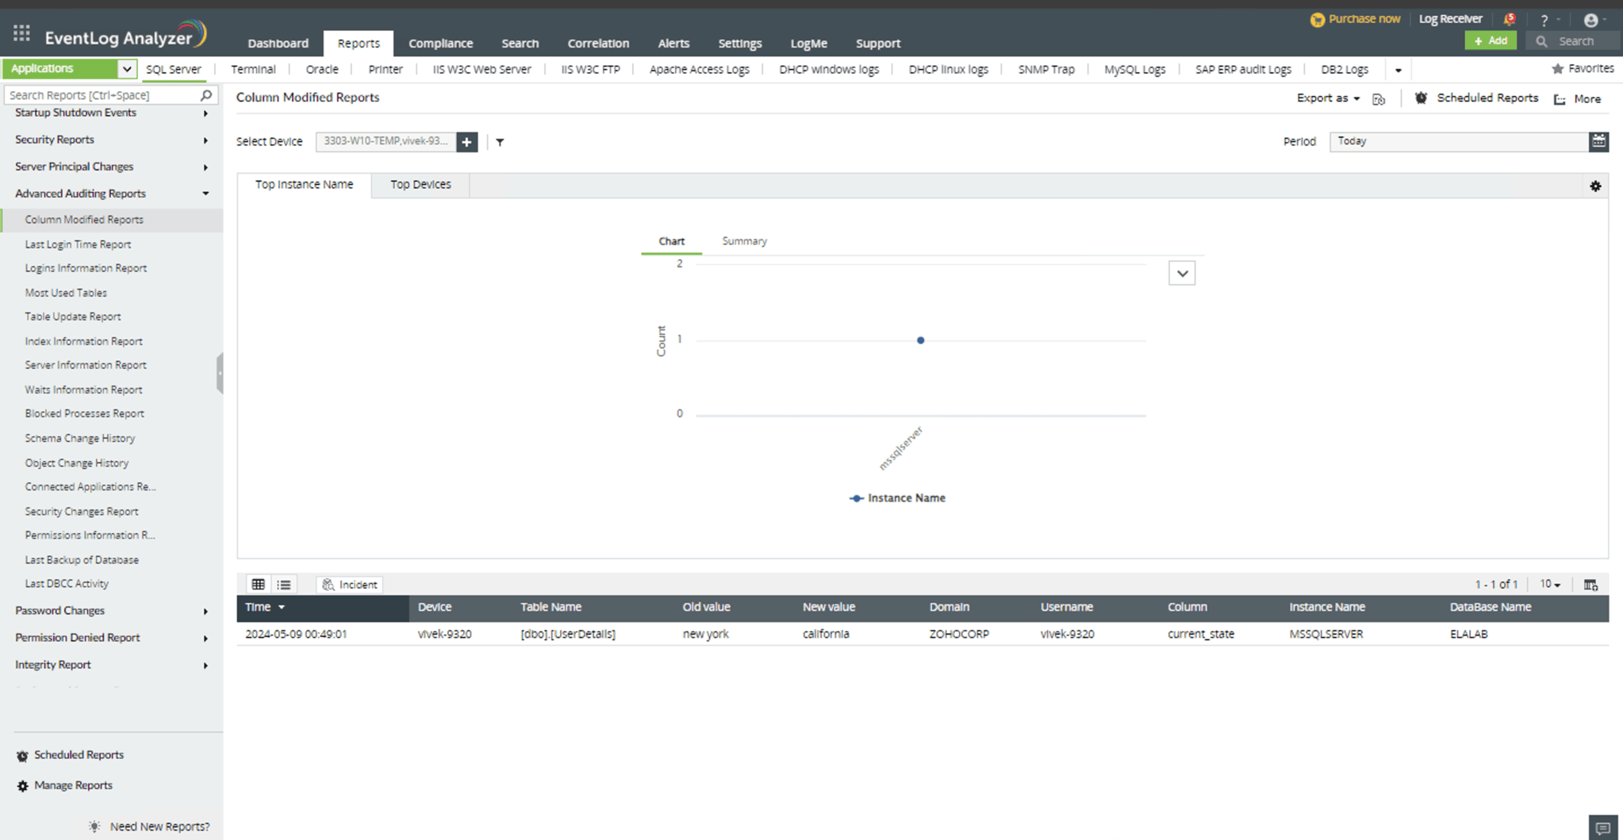This screenshot has height=840, width=1623.
Task: Click the notification bell icon
Action: [x=1509, y=19]
